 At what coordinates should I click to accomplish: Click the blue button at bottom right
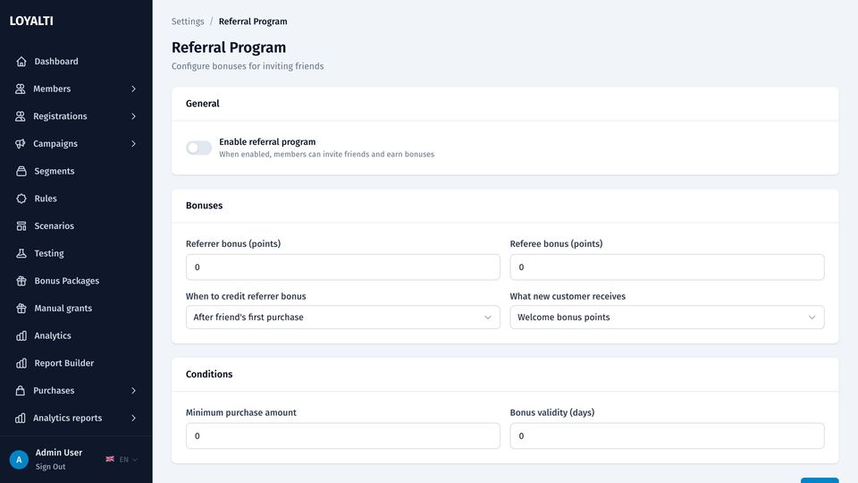820,480
